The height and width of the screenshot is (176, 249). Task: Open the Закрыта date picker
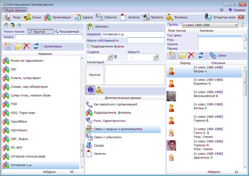[x=155, y=57]
